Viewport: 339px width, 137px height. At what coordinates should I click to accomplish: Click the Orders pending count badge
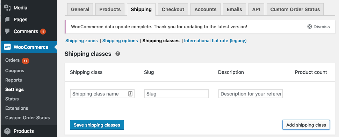click(26, 61)
